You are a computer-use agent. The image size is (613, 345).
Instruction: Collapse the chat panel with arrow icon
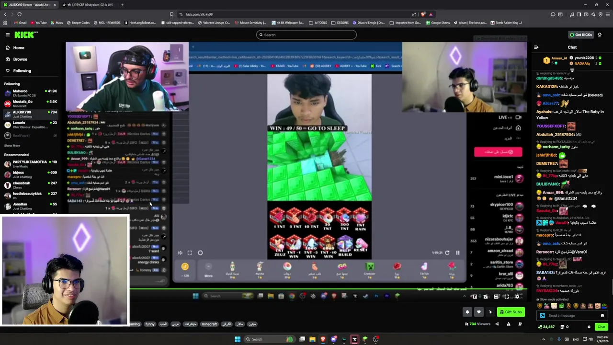coord(536,47)
